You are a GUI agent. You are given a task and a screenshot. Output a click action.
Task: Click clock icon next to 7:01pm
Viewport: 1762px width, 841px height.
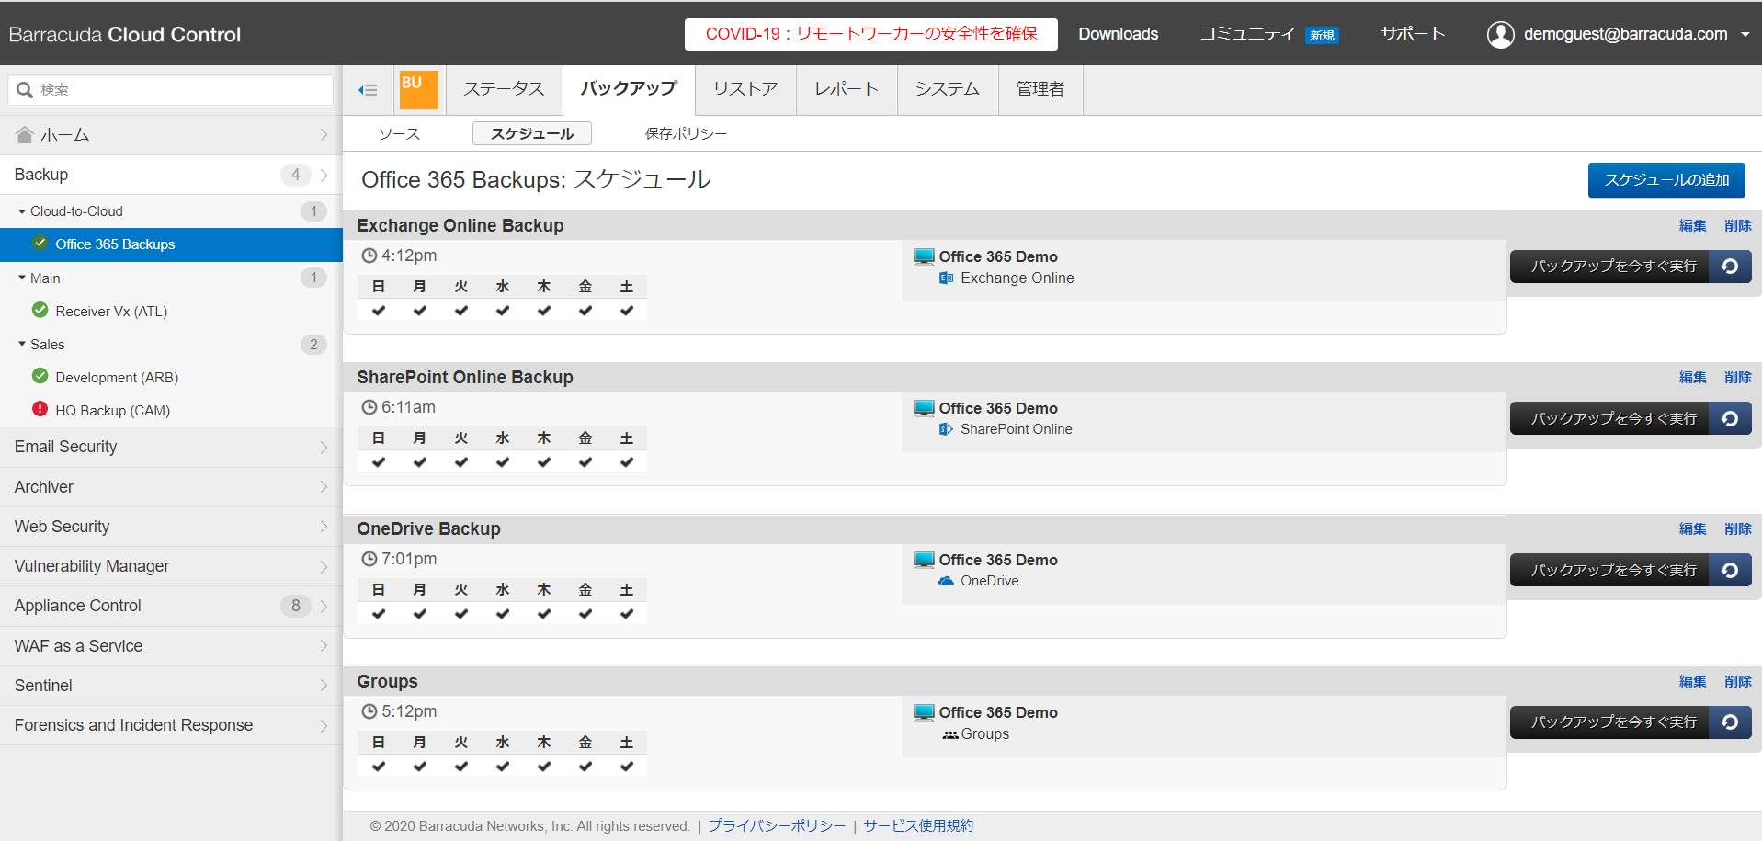(369, 559)
